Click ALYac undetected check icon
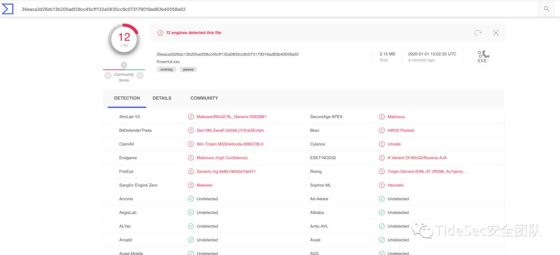560x255 pixels. [191, 226]
